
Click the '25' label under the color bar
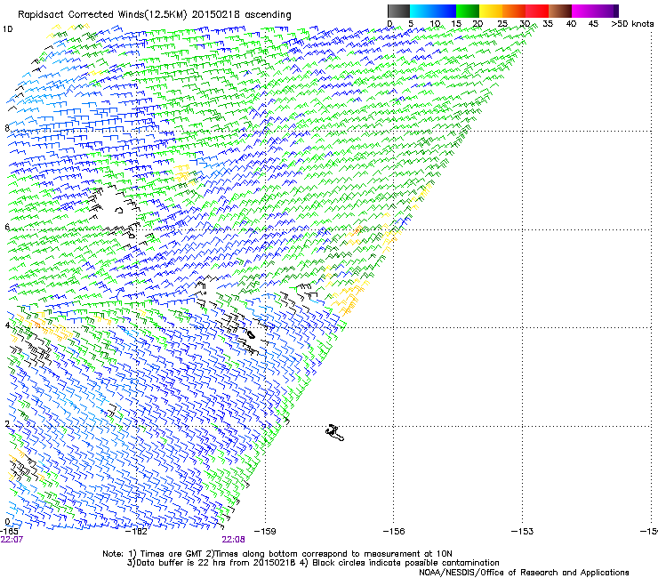tap(502, 24)
